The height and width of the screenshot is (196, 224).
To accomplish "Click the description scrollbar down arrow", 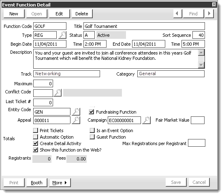I will pos(201,65).
